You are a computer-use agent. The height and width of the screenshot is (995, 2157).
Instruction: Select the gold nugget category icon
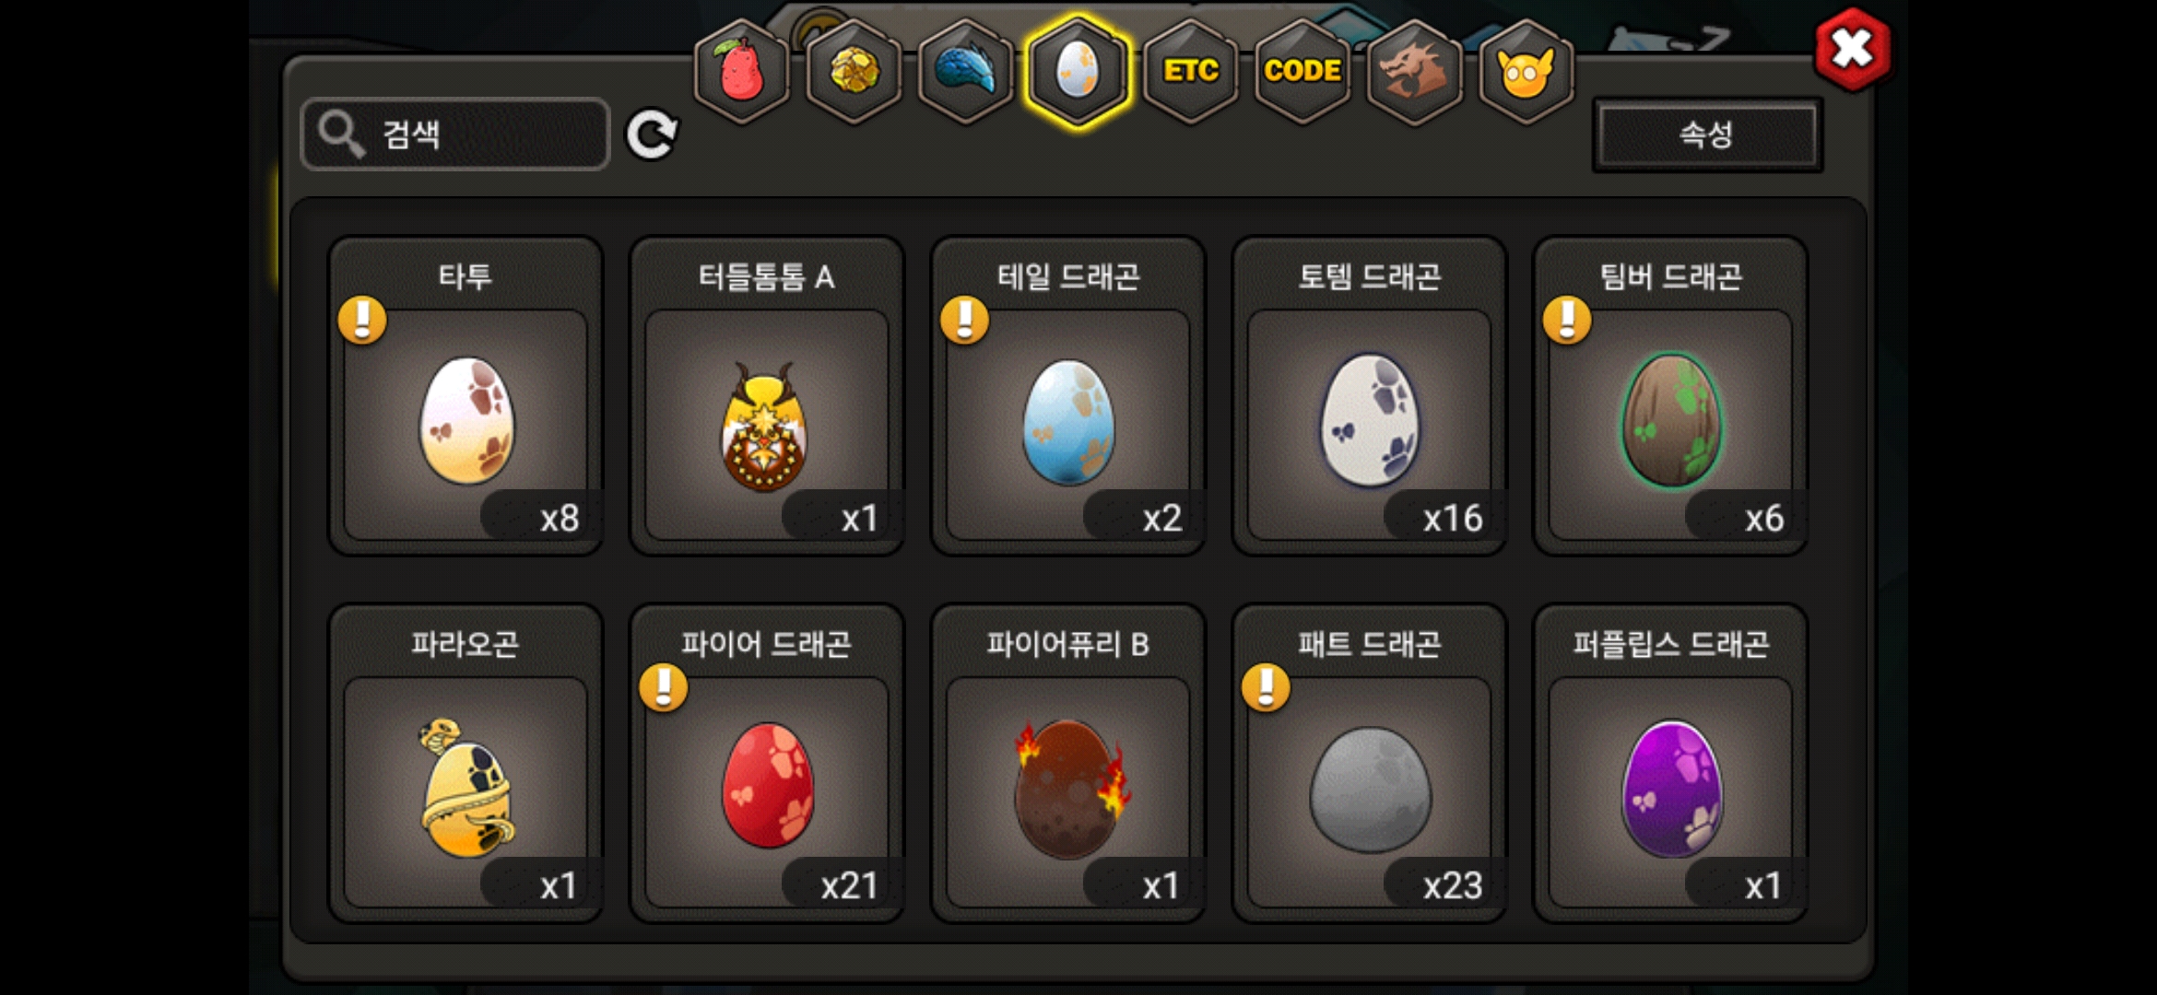[855, 72]
